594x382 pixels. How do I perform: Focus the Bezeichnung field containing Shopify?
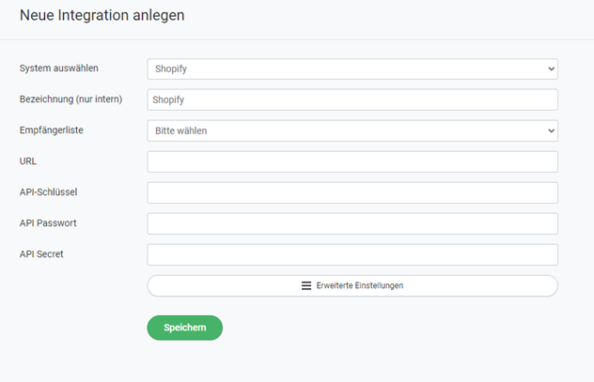352,99
